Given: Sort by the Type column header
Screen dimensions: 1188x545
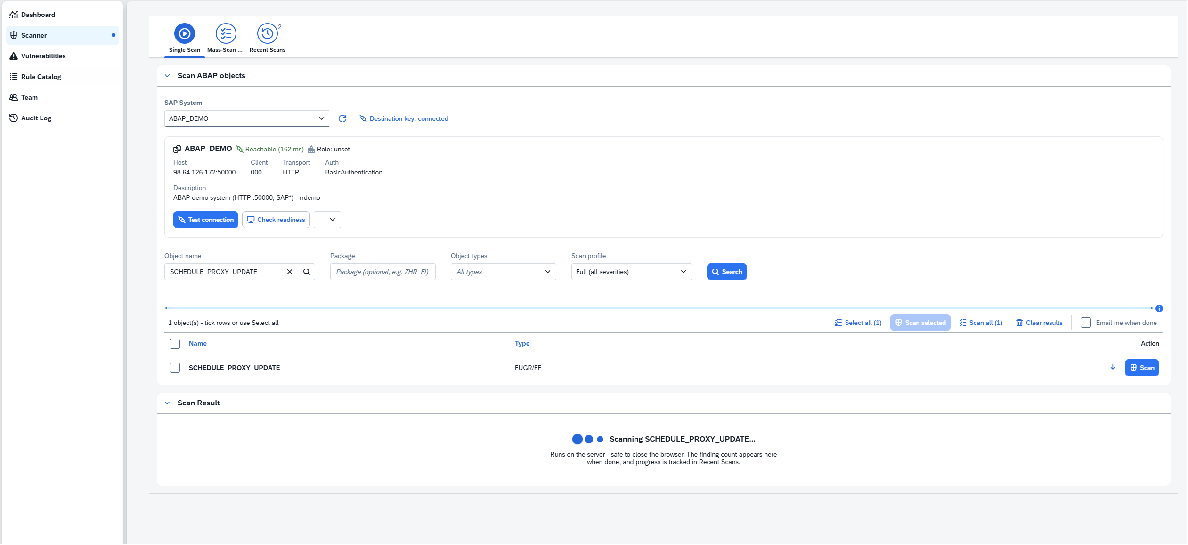Looking at the screenshot, I should pos(522,344).
